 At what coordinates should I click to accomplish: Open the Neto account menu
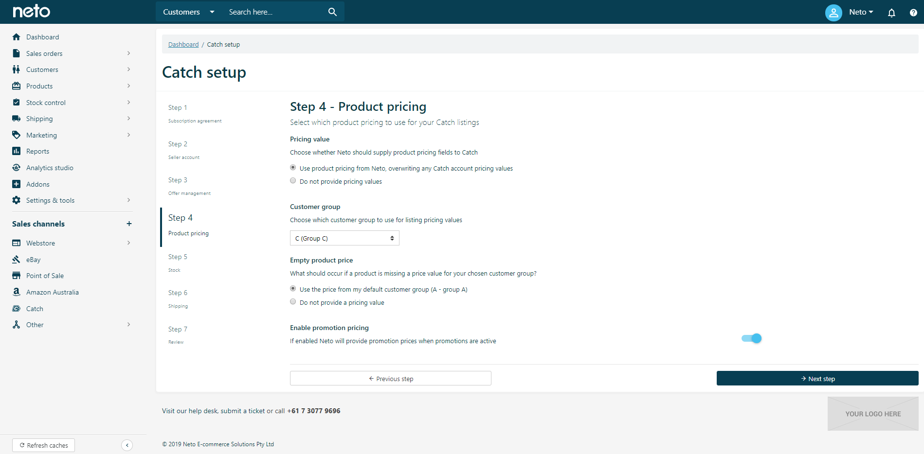861,12
